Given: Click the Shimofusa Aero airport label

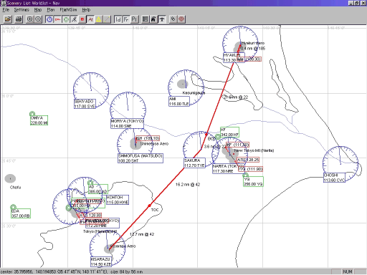Looking at the screenshot, I should 154,144.
